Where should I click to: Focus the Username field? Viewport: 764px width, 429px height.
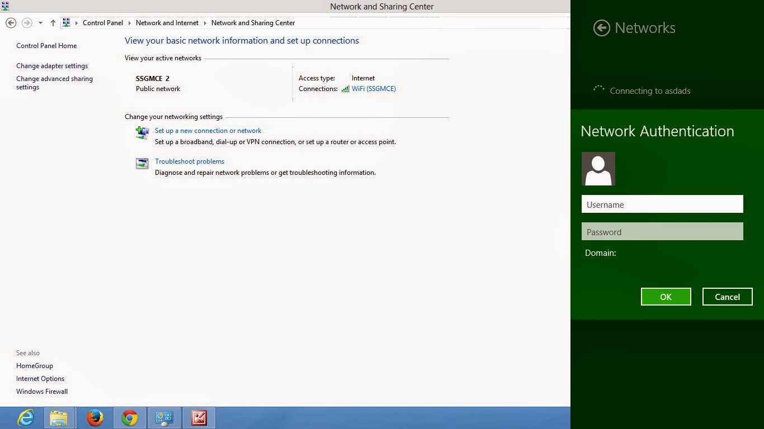(x=662, y=204)
